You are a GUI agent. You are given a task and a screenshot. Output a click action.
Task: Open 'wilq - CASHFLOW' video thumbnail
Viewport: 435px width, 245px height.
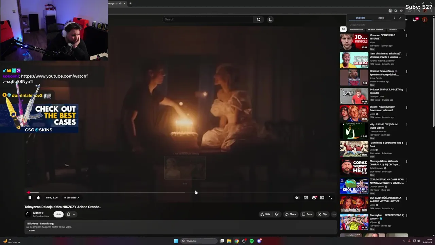click(354, 131)
